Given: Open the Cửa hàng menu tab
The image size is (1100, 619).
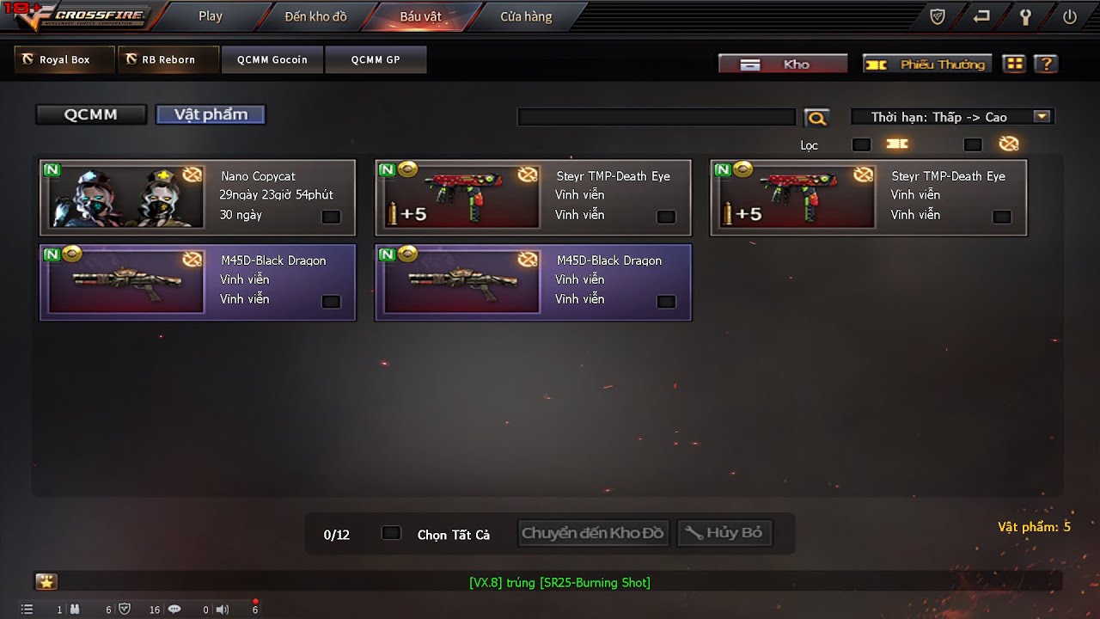Looking at the screenshot, I should click(x=526, y=16).
